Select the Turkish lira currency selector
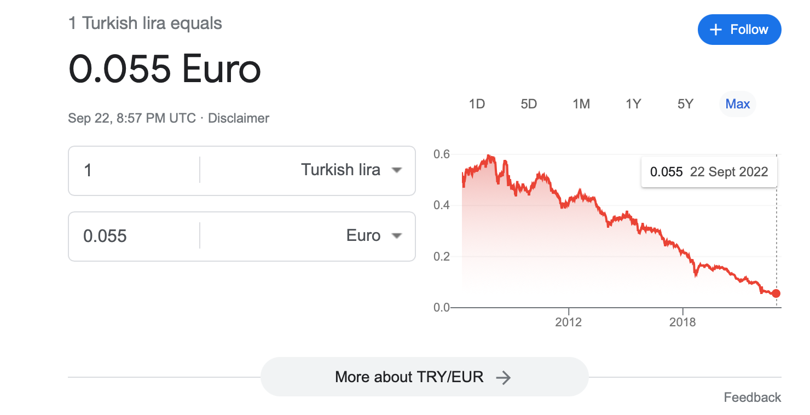The width and height of the screenshot is (810, 415). 340,170
